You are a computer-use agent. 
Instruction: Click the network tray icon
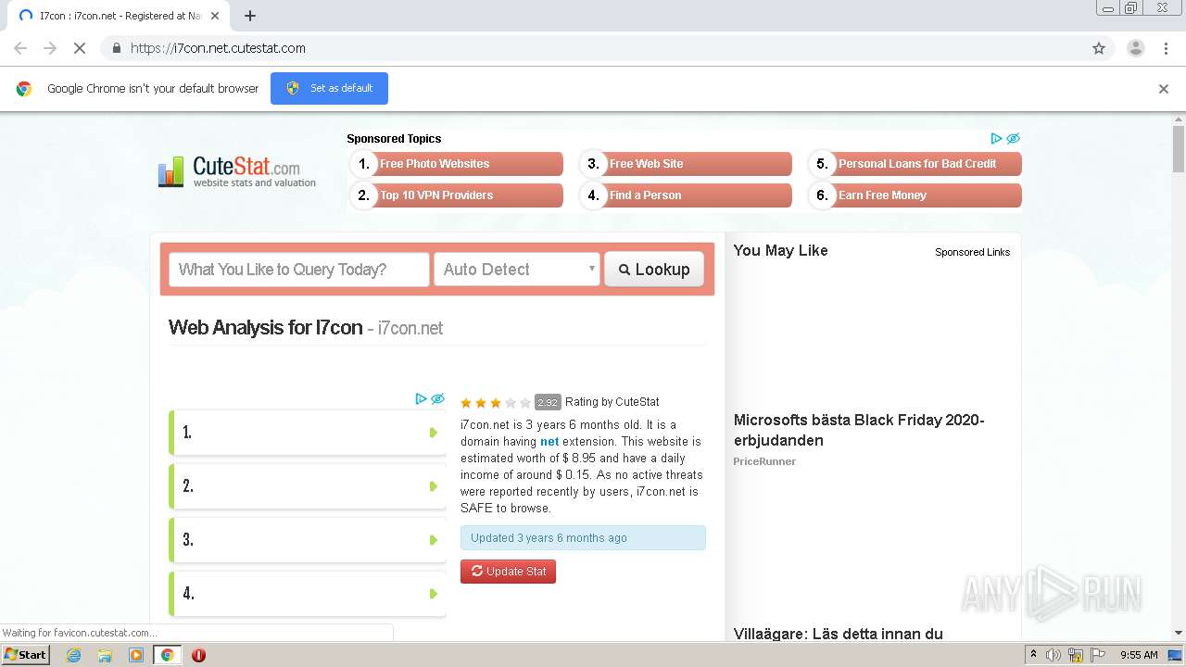coord(1076,655)
